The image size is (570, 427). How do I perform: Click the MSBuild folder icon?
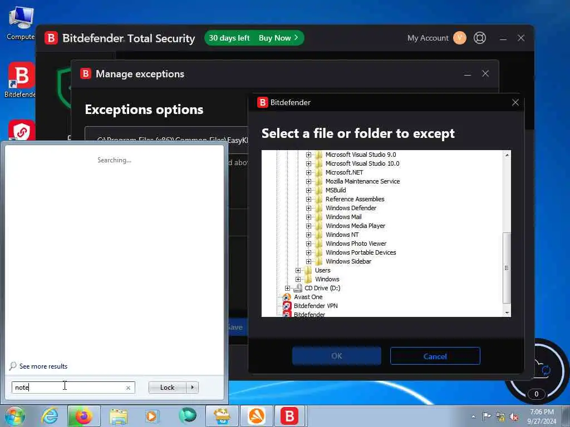pyautogui.click(x=318, y=190)
